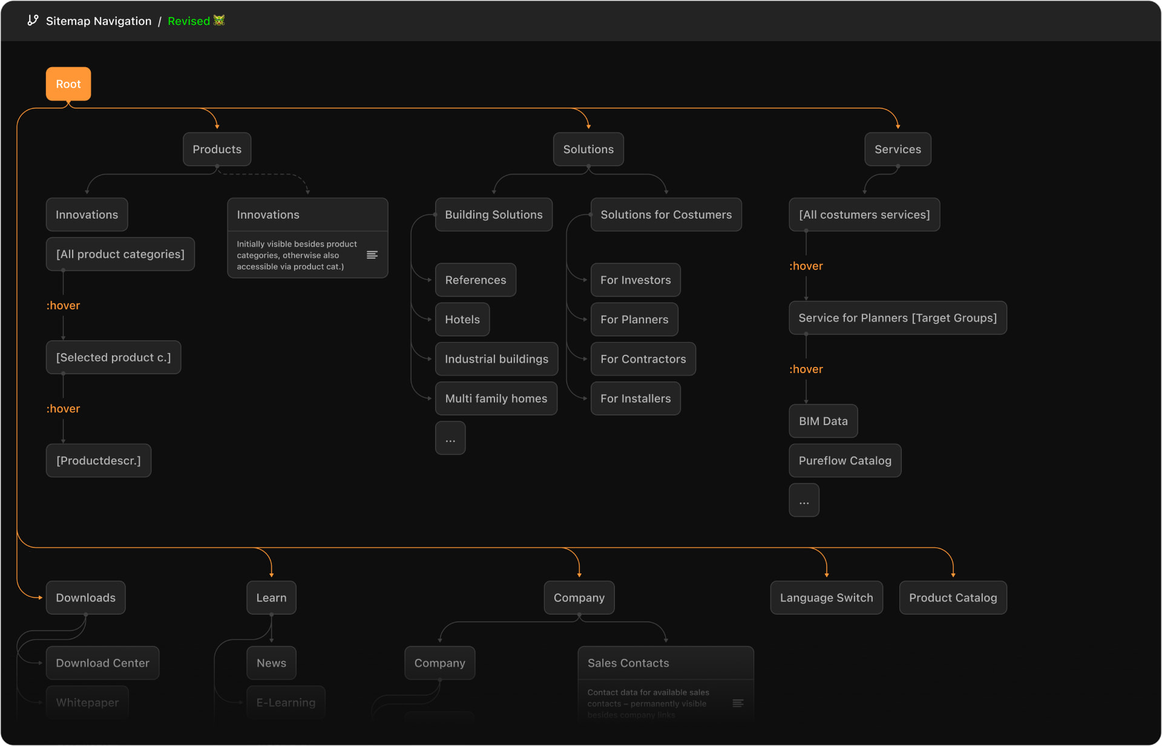
Task: Select the Learn node
Action: pos(271,598)
